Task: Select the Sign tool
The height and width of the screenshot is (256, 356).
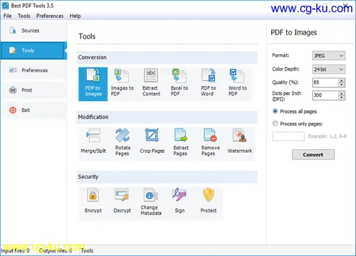Action: [x=179, y=203]
